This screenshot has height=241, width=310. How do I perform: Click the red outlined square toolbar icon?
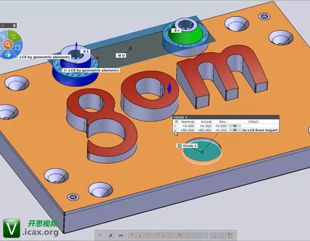(156, 235)
